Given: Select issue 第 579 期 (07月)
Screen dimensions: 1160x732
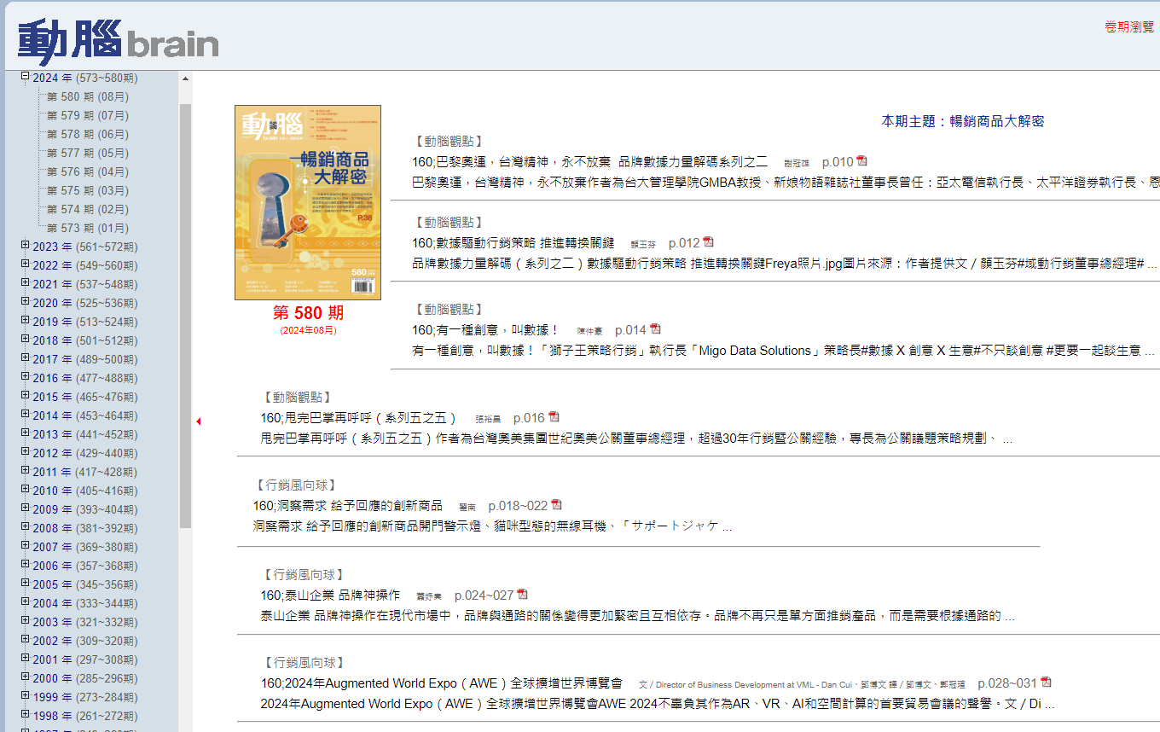Looking at the screenshot, I should pyautogui.click(x=88, y=115).
